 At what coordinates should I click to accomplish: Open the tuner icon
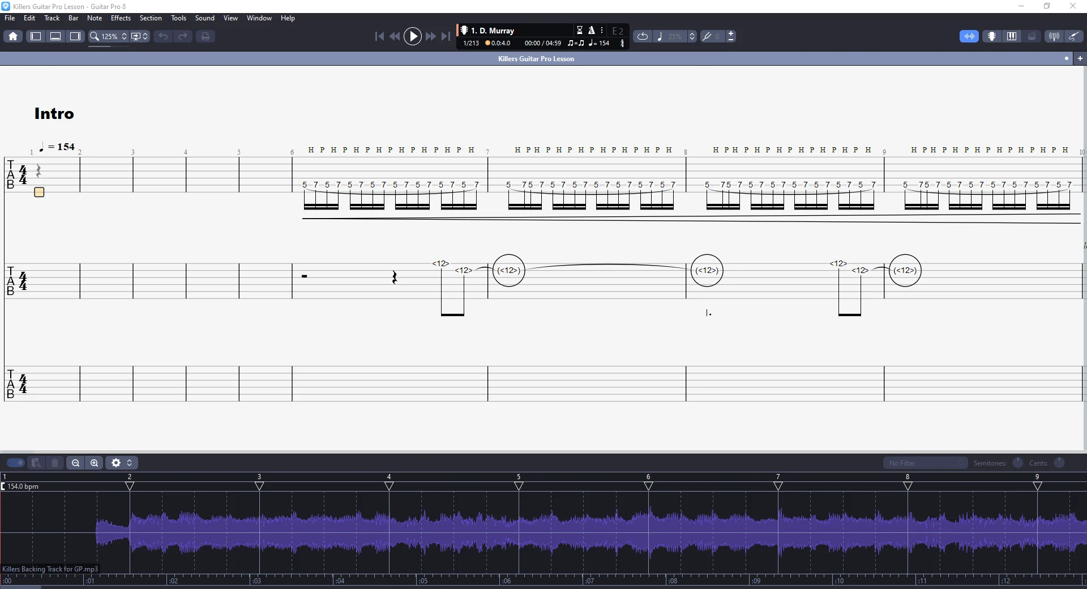point(1054,36)
